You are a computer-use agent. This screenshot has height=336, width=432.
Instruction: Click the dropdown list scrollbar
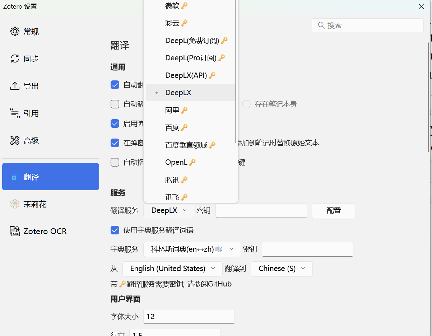(x=236, y=72)
